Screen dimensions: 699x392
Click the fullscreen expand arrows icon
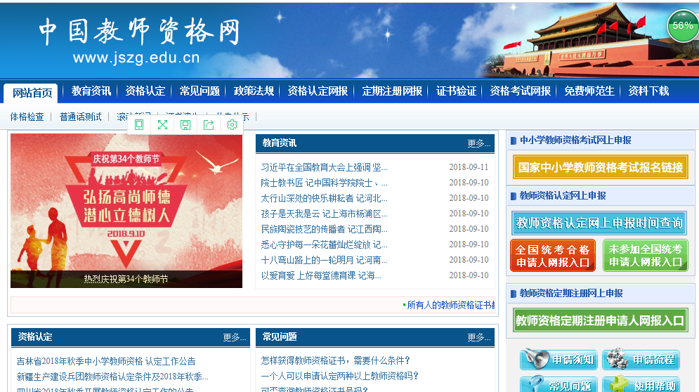pyautogui.click(x=162, y=125)
